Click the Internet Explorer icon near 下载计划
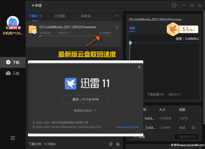 click(111, 144)
